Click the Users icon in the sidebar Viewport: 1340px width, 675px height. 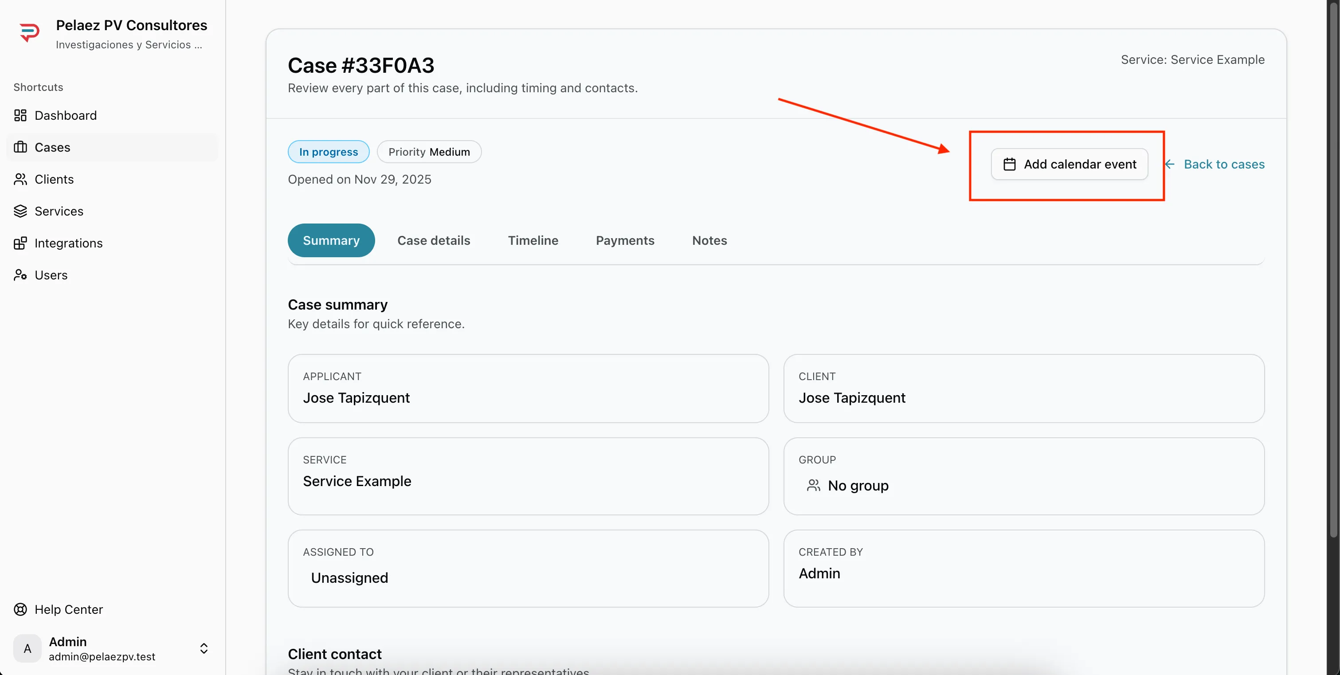pos(20,275)
